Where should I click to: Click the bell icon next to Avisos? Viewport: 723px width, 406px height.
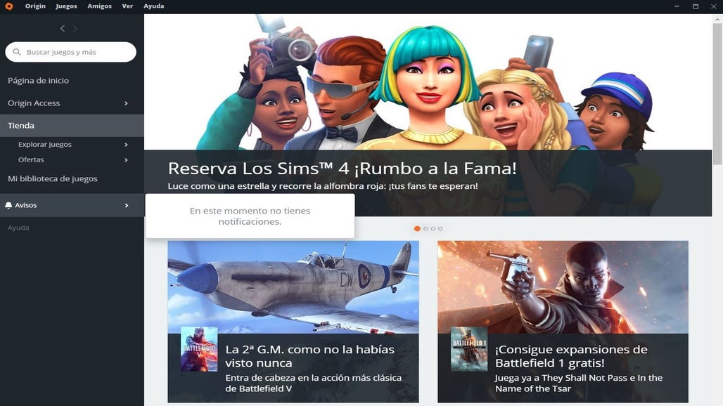tap(8, 205)
